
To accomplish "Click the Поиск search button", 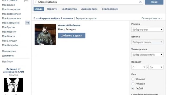I will click(154, 2).
